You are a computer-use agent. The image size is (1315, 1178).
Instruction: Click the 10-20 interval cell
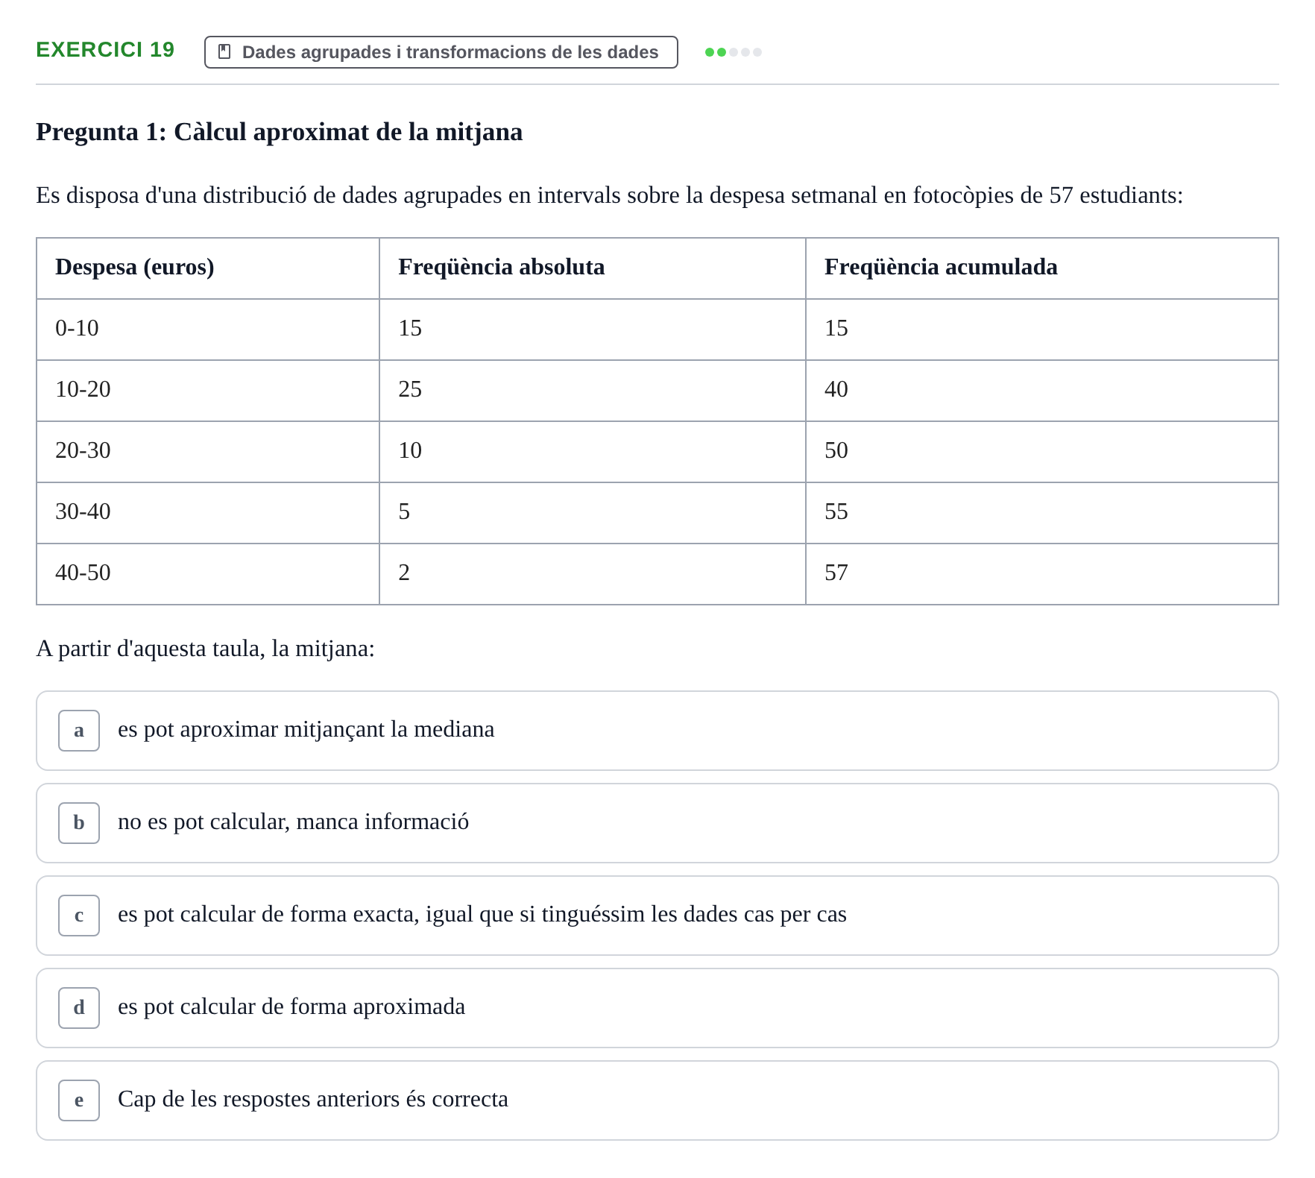point(208,391)
